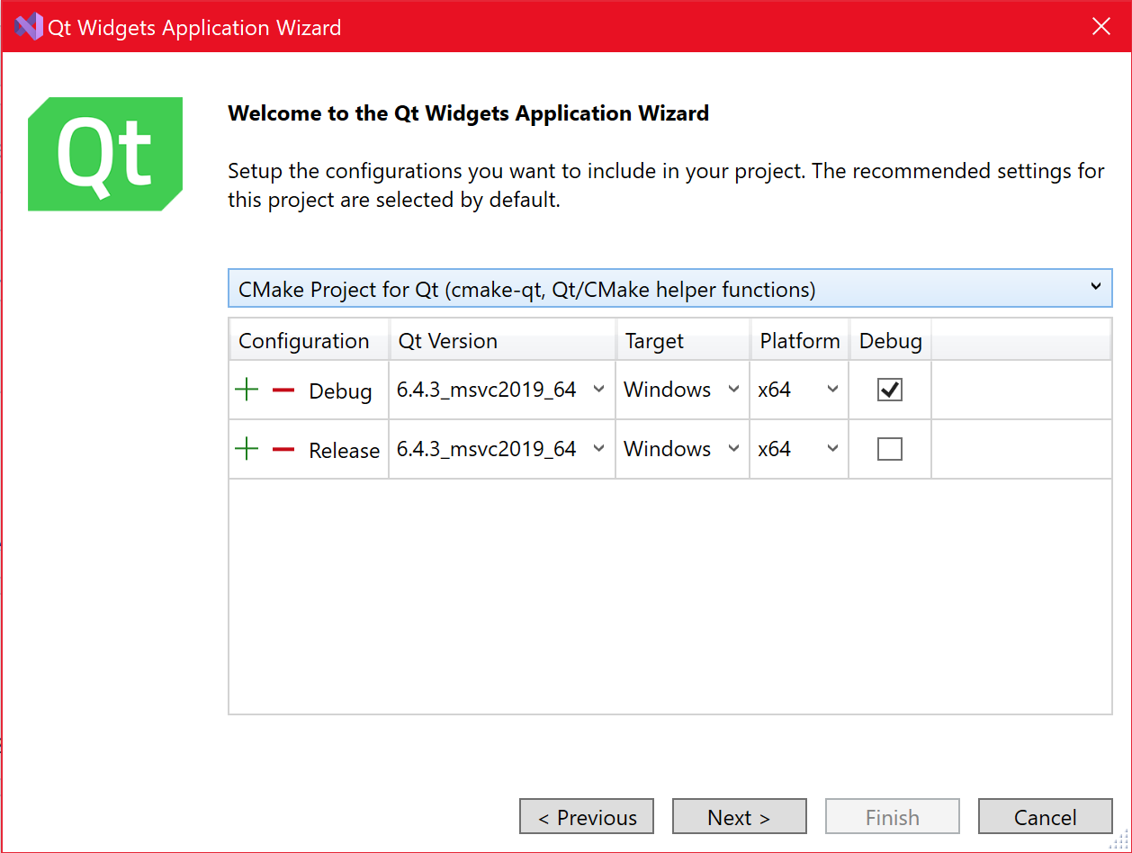
Task: Click the green Qt logo graphic
Action: pos(105,153)
